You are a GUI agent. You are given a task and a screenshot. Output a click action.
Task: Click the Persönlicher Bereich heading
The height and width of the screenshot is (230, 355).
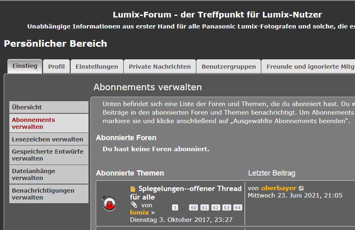coord(56,43)
